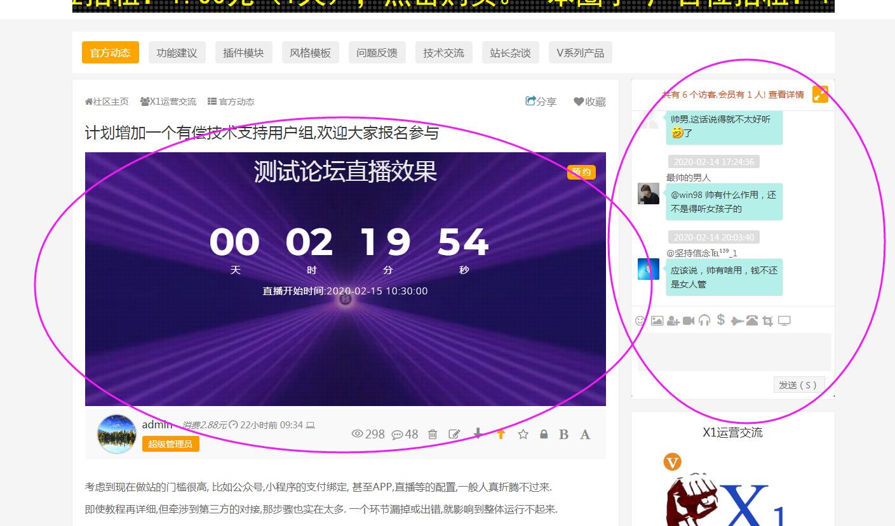Click avatar of 最帅的男人 in chat

coord(649,194)
